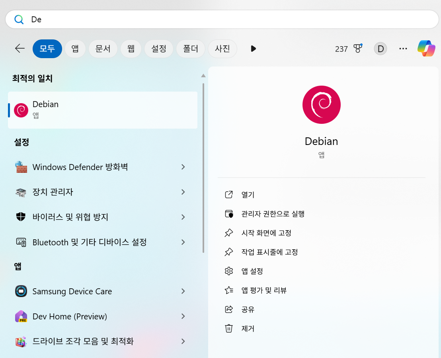441x358 pixels.
Task: Switch to the 설정 filter tab
Action: pyautogui.click(x=159, y=49)
